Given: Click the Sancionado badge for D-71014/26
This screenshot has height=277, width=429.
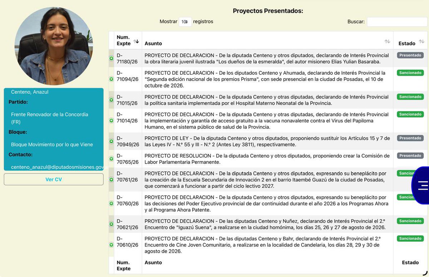Looking at the screenshot, I should [410, 114].
